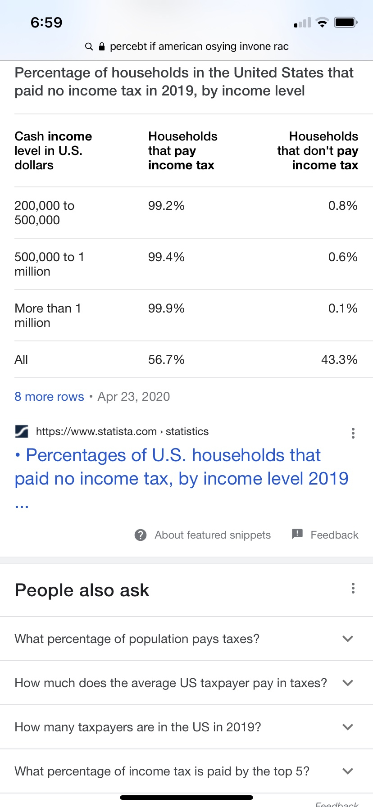The image size is (373, 807).
Task: Tap the question mark icon for featured snippets
Action: [141, 535]
